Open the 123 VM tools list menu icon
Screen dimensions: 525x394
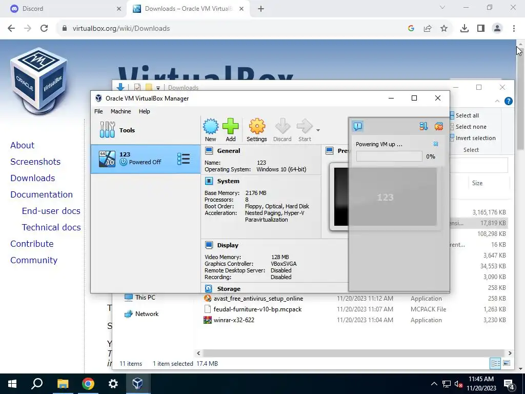click(184, 159)
